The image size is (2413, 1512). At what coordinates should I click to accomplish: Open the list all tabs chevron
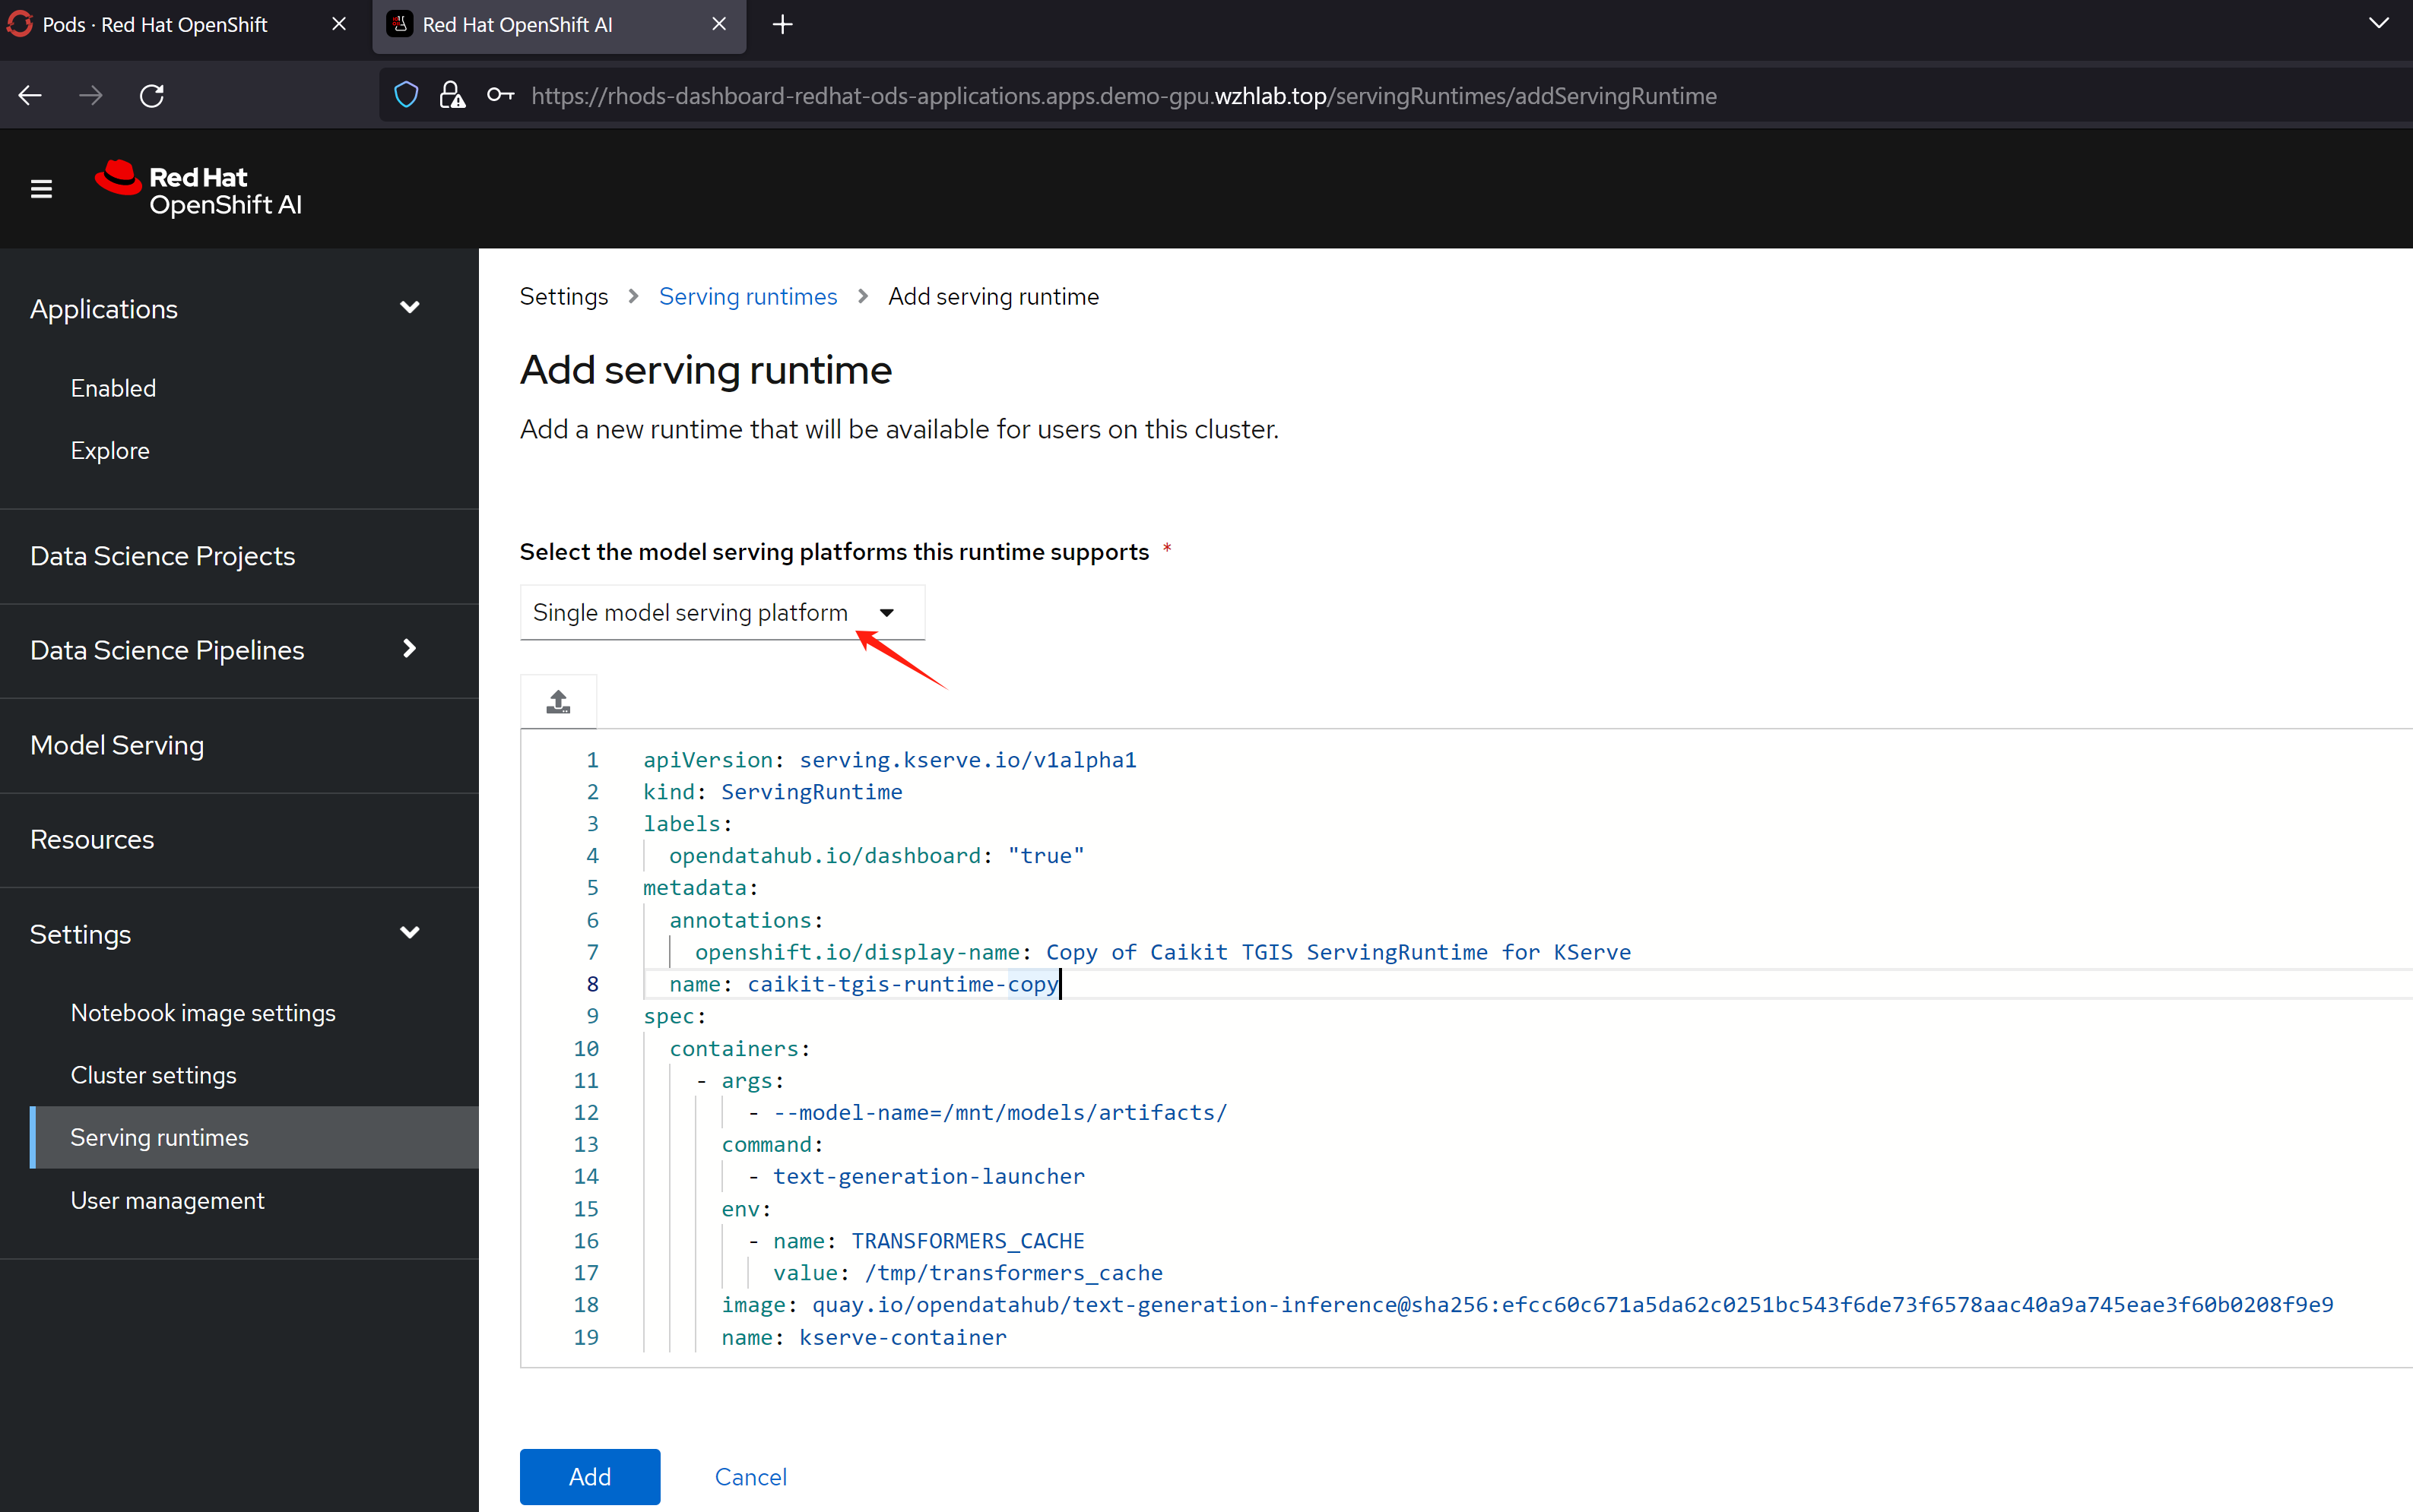[x=2379, y=24]
